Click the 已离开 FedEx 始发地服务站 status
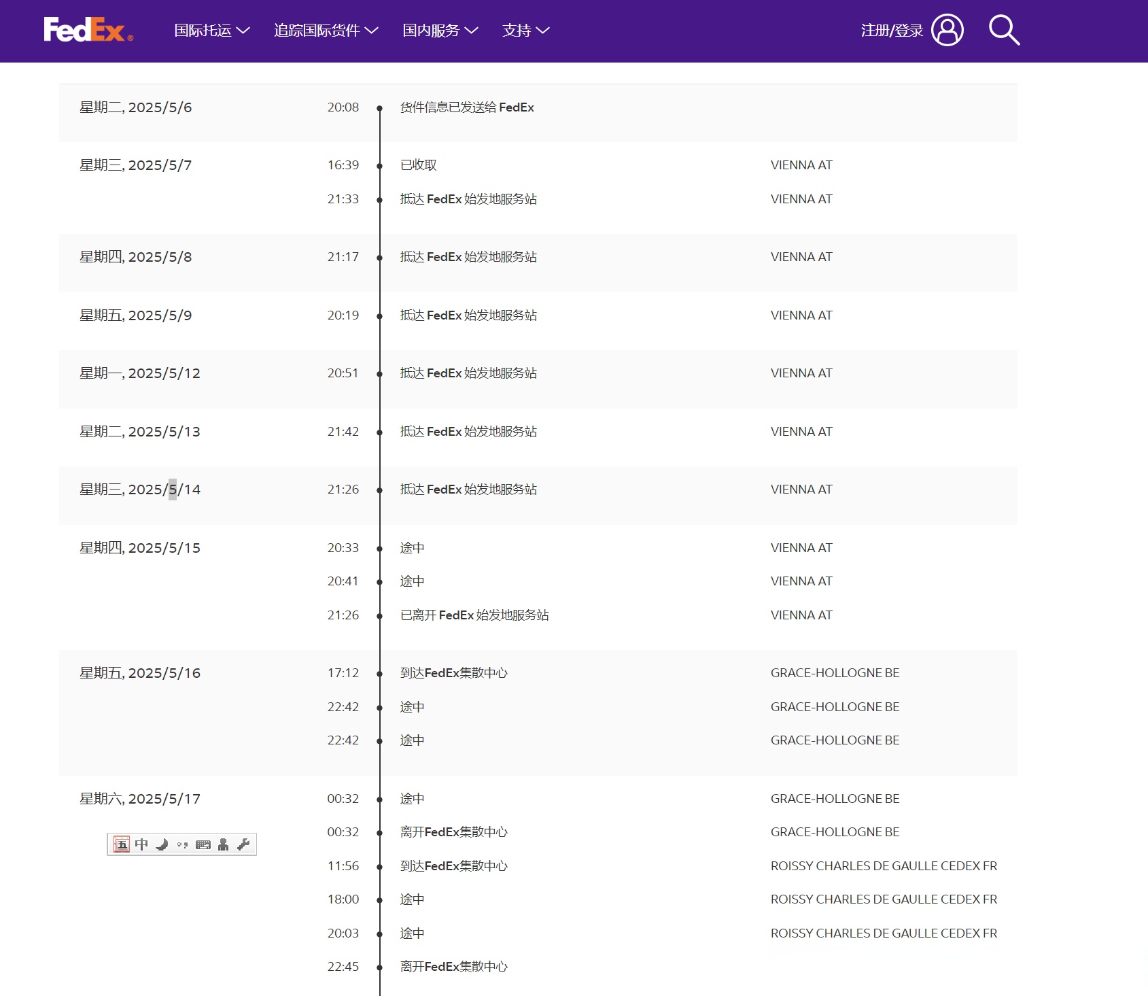Screen dimensions: 1148x996 pyautogui.click(x=474, y=615)
